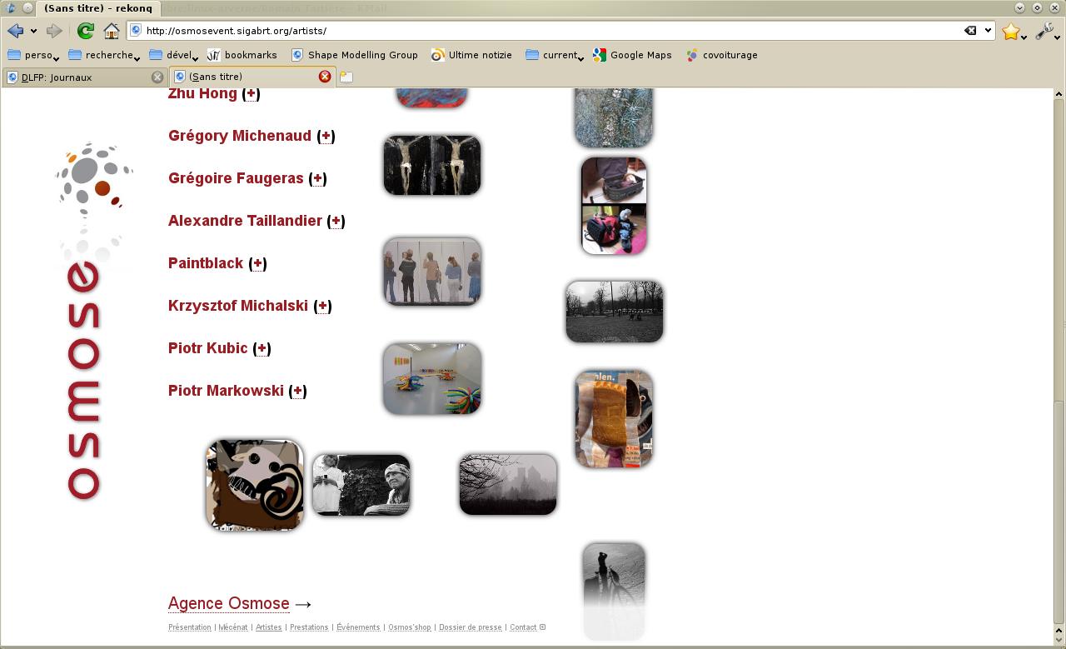Open the perso bookmarks folder dropdown
The image size is (1066, 649).
click(33, 55)
